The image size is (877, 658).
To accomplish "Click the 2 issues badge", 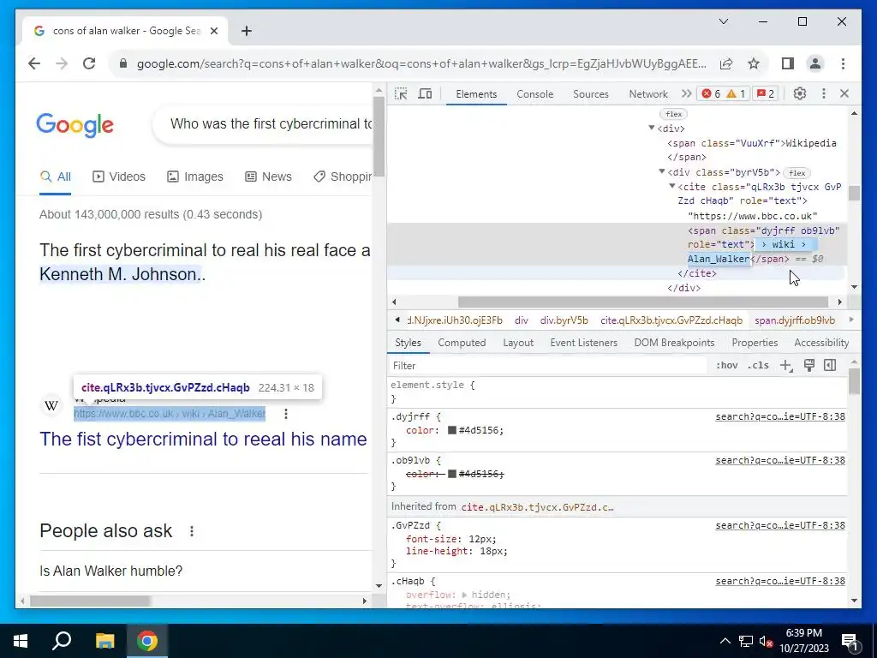I will pos(765,94).
